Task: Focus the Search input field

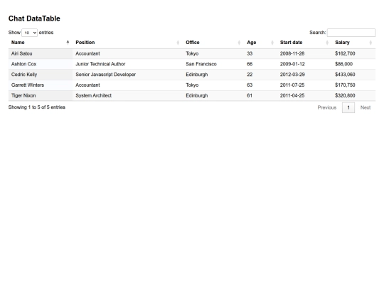Action: click(351, 33)
